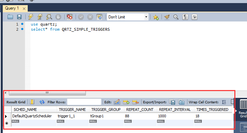Close the Query 1 tab
Image resolution: width=247 pixels, height=133 pixels.
tap(24, 9)
